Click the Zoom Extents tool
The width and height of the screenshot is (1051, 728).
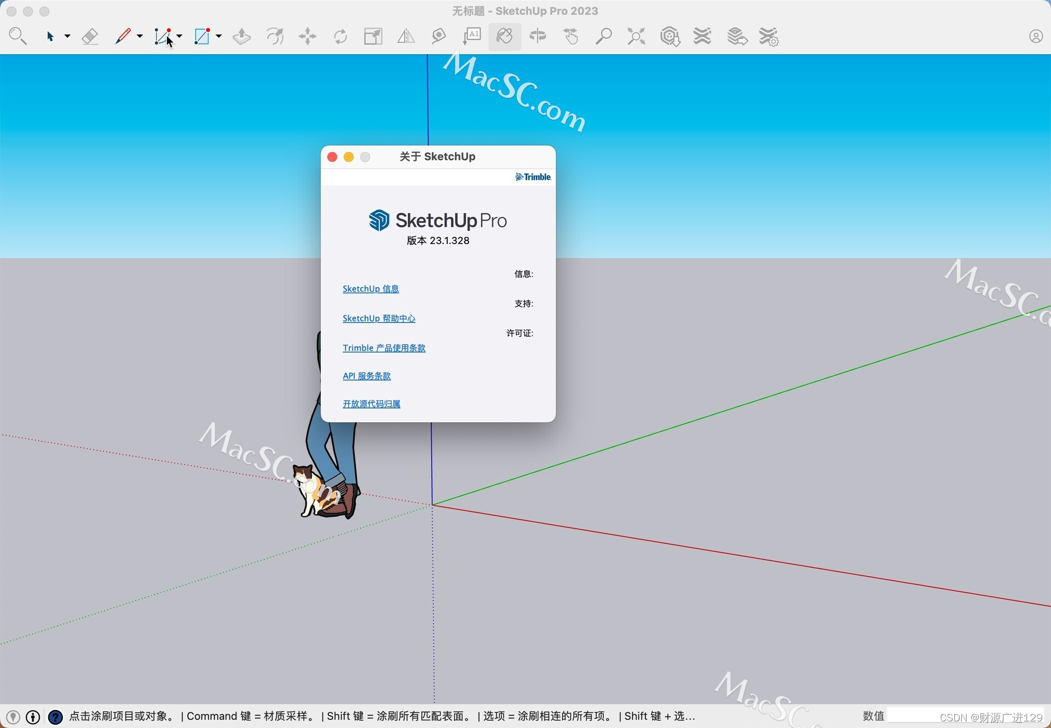pos(636,37)
